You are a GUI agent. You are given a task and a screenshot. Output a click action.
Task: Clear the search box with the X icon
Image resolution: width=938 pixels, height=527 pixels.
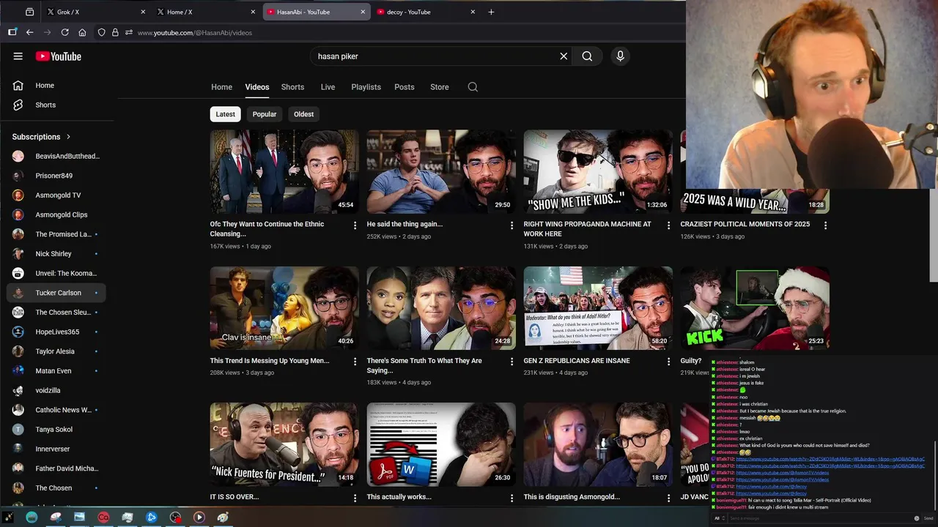[564, 56]
